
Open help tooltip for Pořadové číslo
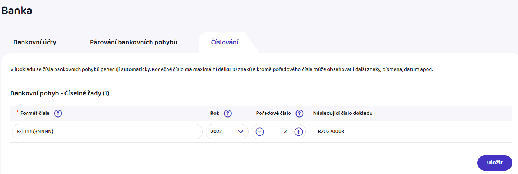[x=300, y=113]
